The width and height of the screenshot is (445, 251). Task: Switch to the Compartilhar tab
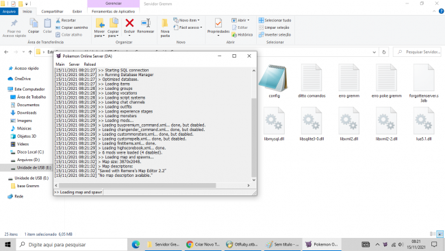52,12
